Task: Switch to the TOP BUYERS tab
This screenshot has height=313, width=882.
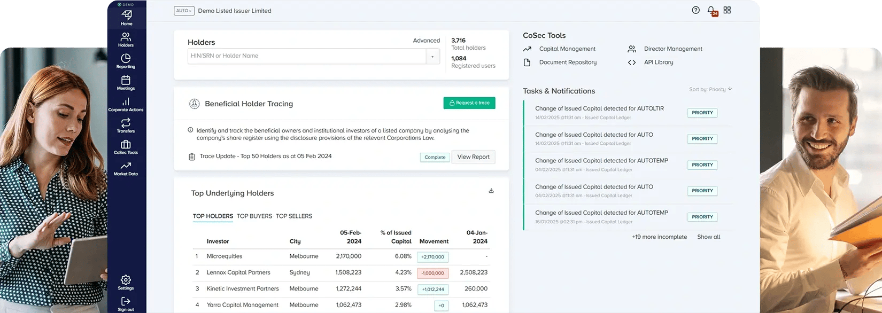Action: point(254,216)
